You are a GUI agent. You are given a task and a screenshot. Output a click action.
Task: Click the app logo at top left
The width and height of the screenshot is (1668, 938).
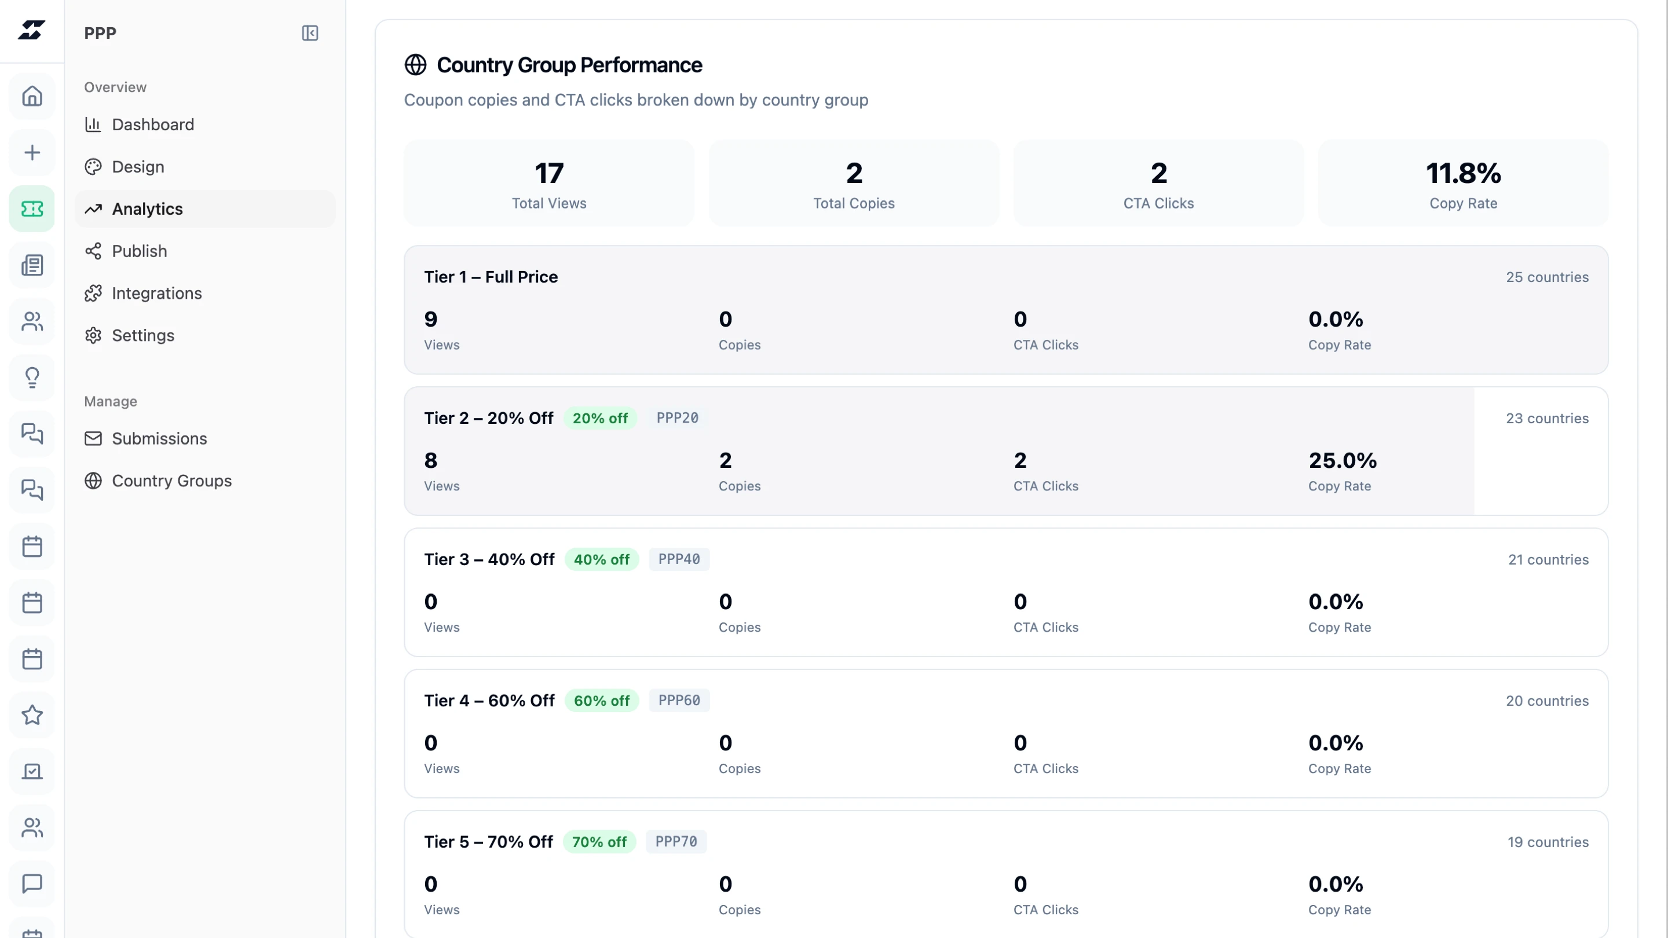point(31,30)
